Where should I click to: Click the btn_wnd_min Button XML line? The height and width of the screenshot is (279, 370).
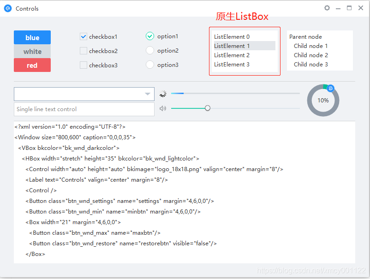113,212
